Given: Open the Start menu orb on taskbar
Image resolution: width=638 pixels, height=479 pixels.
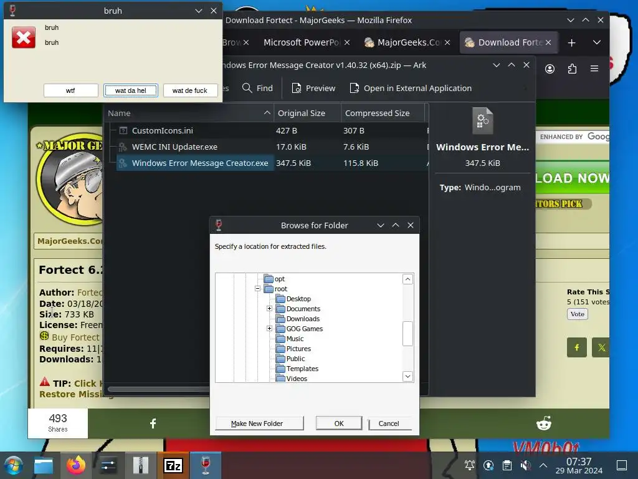Looking at the screenshot, I should tap(14, 465).
